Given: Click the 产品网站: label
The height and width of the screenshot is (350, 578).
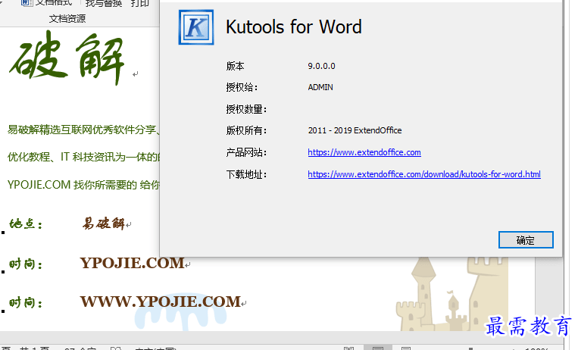Looking at the screenshot, I should pos(246,152).
